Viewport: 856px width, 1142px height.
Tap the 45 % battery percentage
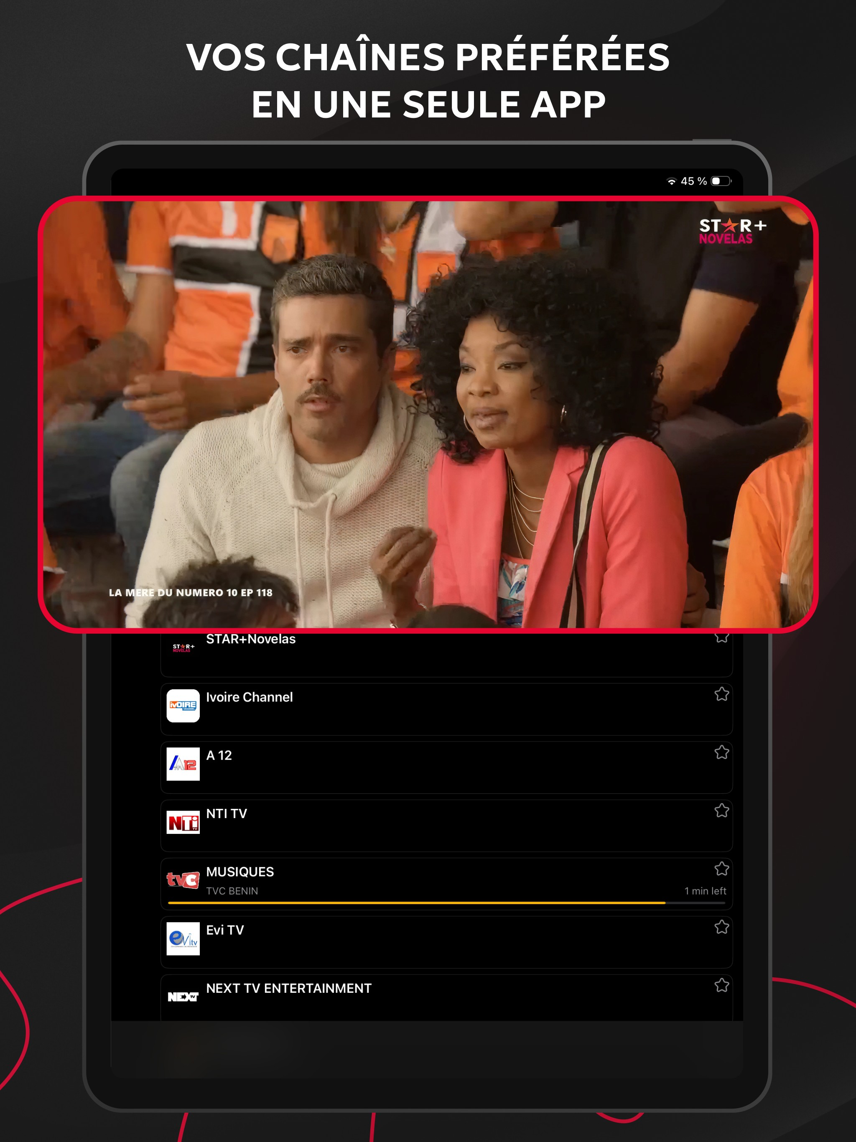click(x=693, y=181)
